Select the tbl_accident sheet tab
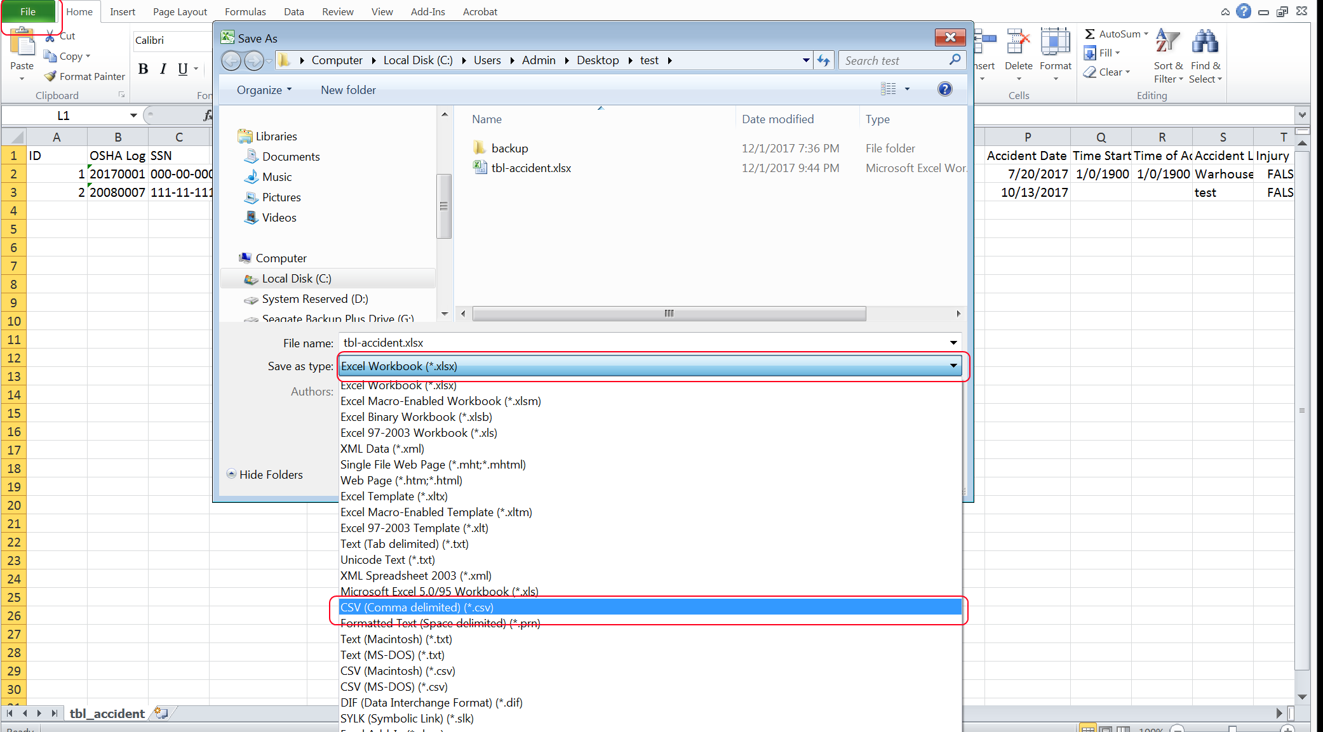Screen dimensions: 1323x732 point(107,714)
